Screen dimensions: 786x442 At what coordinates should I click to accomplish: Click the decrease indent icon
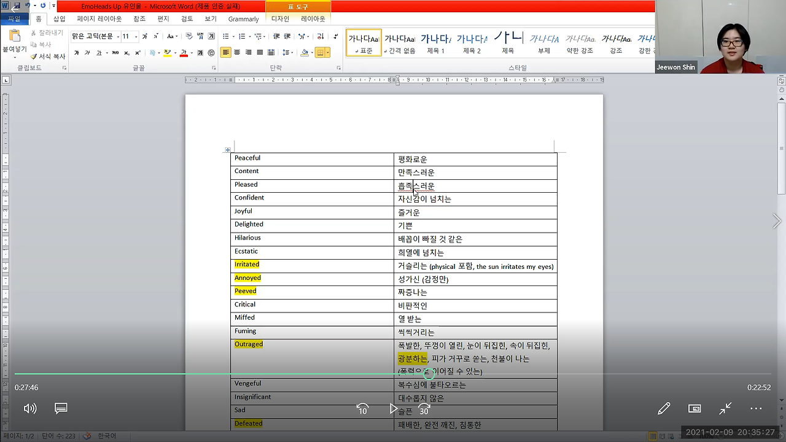point(277,36)
